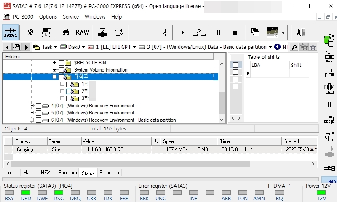This screenshot has width=337, height=202.
Task: Click the binoculars search icon
Action: click(x=66, y=32)
